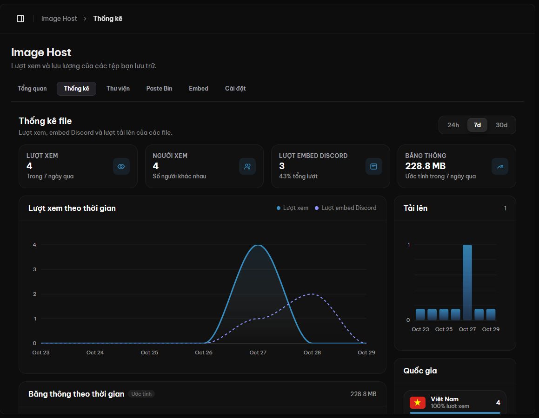Click the Việt Nam flag icon
Viewport: 539px width, 418px height.
(x=417, y=402)
